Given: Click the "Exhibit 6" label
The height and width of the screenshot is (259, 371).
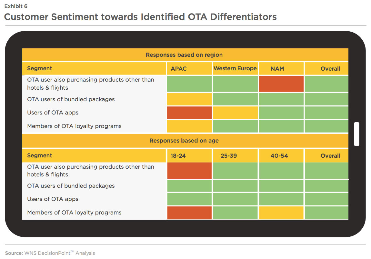Looking at the screenshot, I should (x=16, y=6).
